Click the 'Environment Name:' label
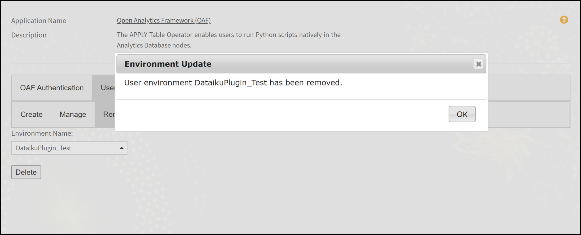 [x=42, y=133]
